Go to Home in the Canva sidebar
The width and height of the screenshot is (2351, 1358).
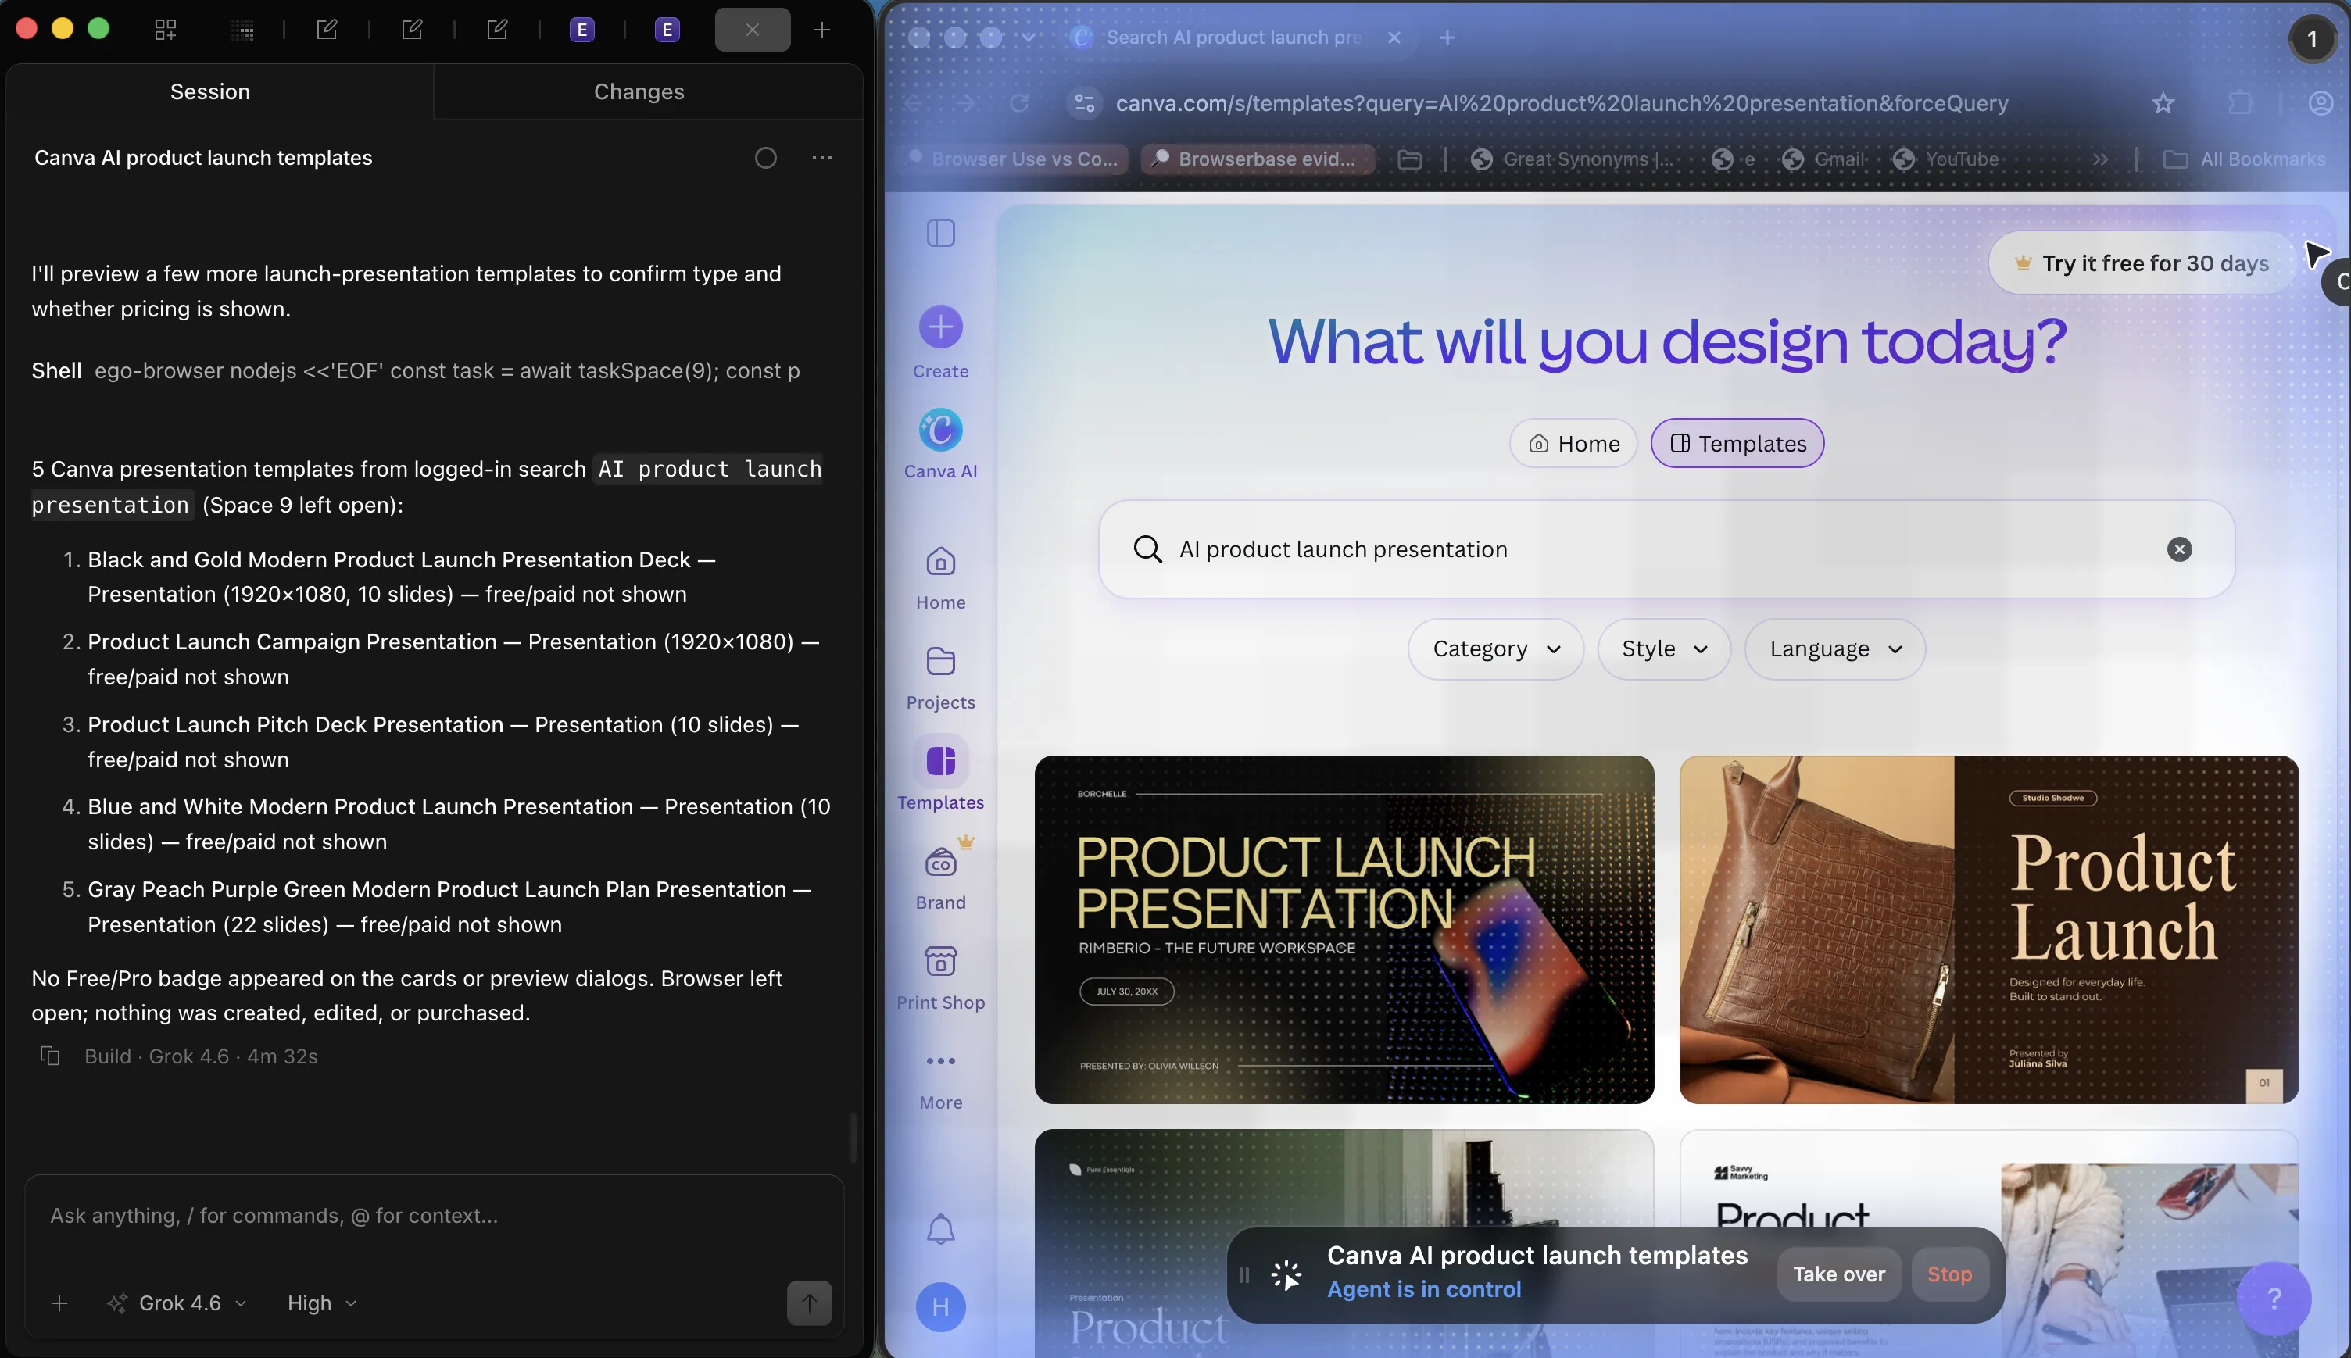pyautogui.click(x=940, y=578)
